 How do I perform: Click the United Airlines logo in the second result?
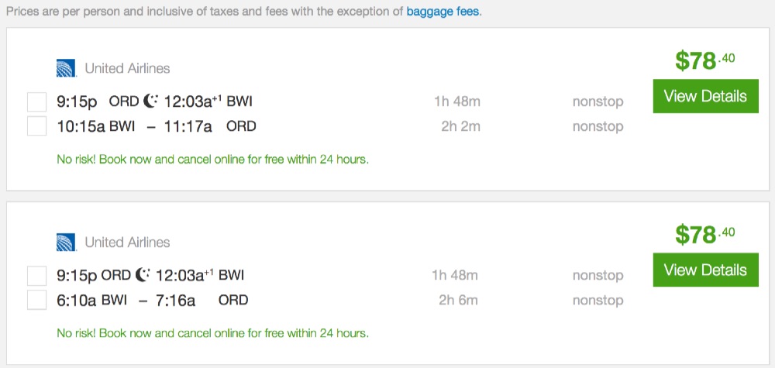[x=66, y=242]
